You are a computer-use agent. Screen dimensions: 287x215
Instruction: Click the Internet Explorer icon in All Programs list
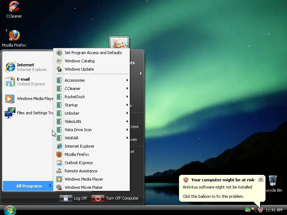pyautogui.click(x=59, y=146)
